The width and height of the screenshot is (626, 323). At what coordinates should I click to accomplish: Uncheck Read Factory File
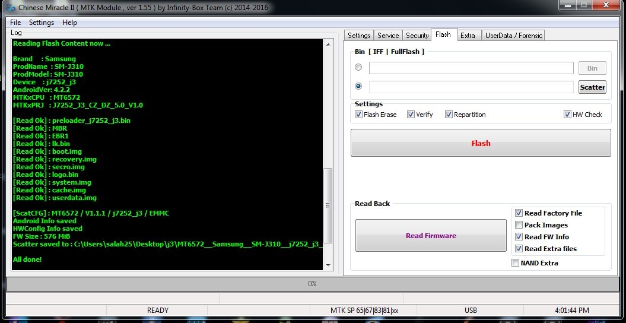[x=519, y=213]
